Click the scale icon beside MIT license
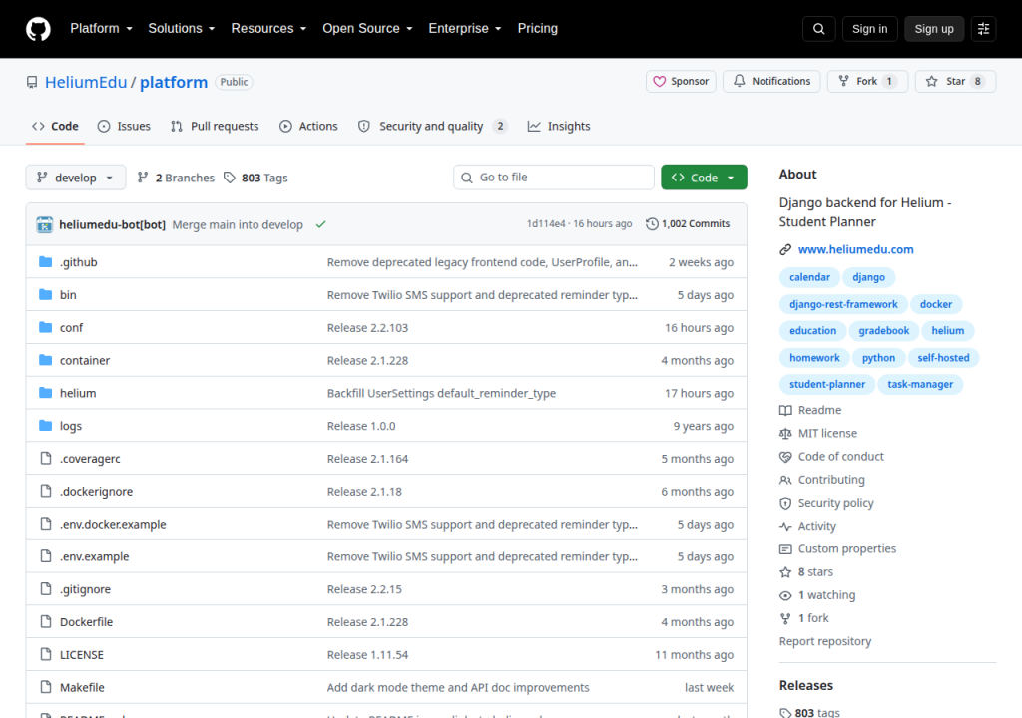This screenshot has width=1022, height=718. tap(785, 433)
